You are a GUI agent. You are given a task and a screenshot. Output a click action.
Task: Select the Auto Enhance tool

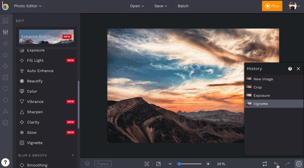click(x=46, y=71)
